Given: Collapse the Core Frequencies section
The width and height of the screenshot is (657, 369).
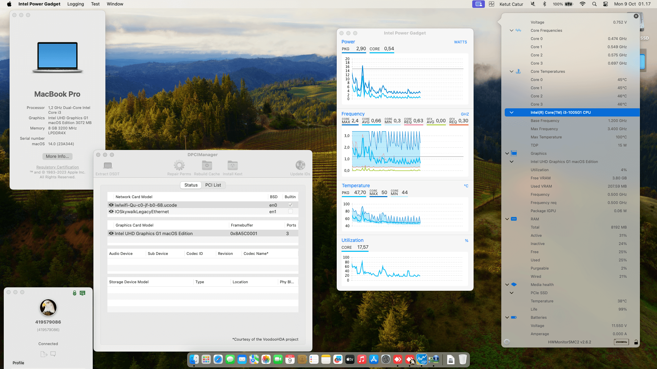Looking at the screenshot, I should (x=512, y=30).
